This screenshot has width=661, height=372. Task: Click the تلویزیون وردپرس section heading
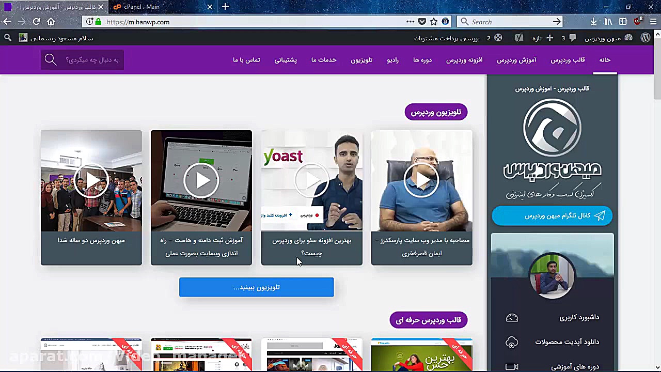[x=436, y=112]
